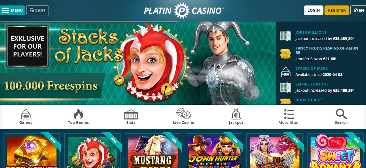Image resolution: width=366 pixels, height=168 pixels.
Task: Open the new Games category icon
Action: pyautogui.click(x=26, y=117)
